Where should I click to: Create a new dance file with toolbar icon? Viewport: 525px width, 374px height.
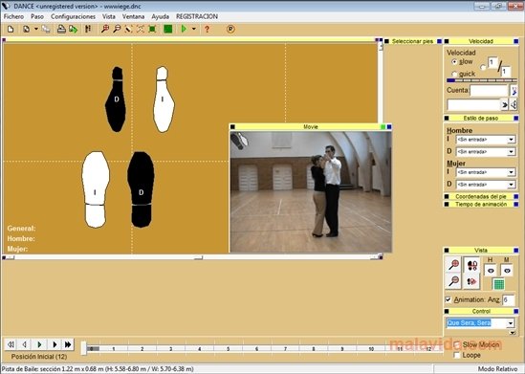pos(11,29)
